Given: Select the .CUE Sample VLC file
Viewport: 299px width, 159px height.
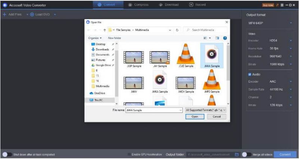Looking at the screenshot, I should click(x=185, y=56).
